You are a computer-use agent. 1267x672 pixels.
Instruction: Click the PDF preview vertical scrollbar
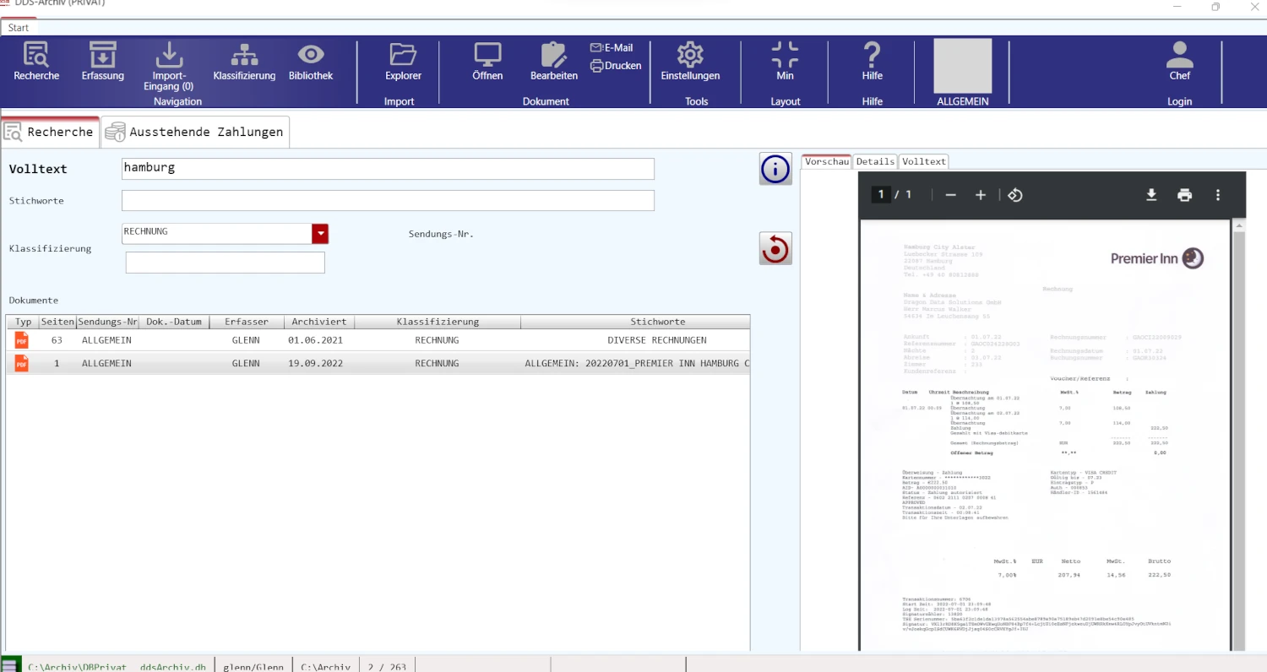pyautogui.click(x=1239, y=435)
